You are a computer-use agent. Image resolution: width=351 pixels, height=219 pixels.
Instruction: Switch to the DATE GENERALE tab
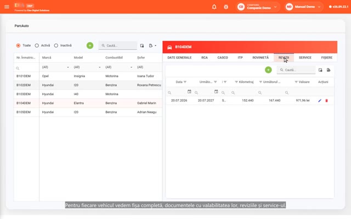(179, 57)
